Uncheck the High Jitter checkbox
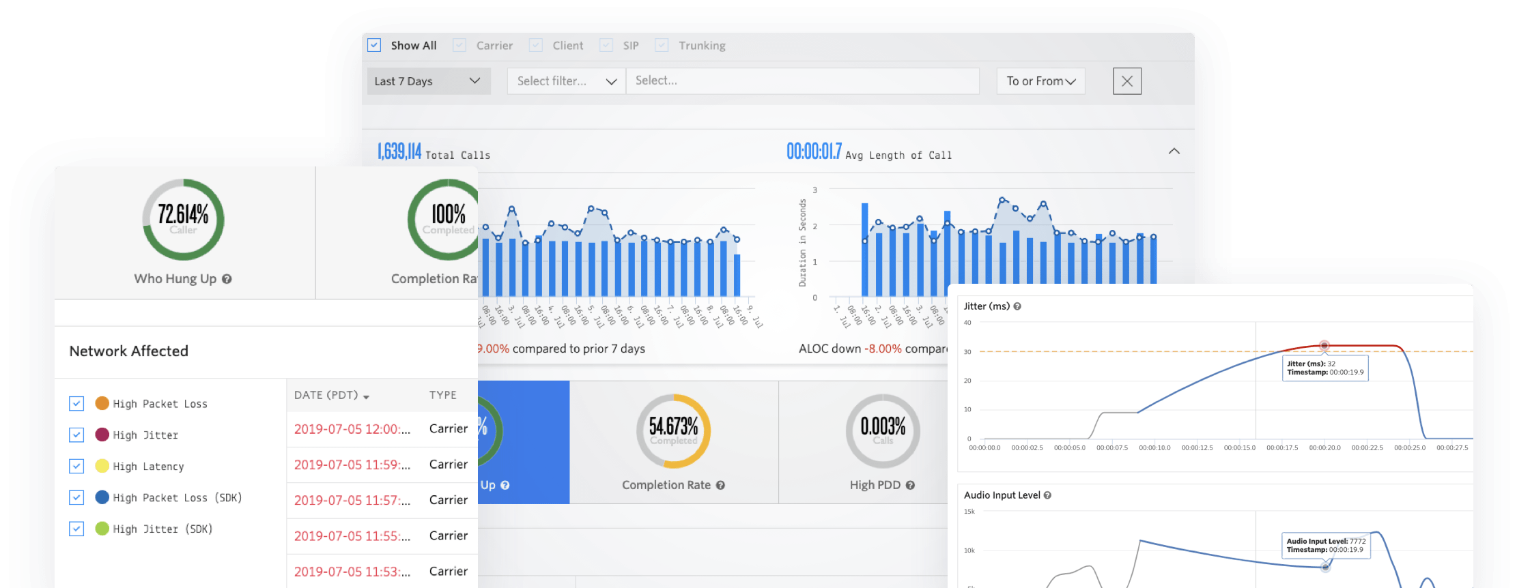This screenshot has width=1517, height=588. click(x=76, y=435)
